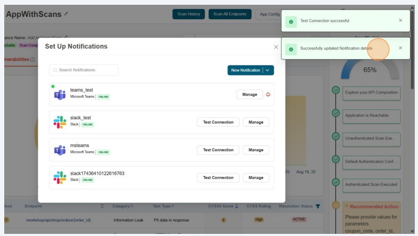Viewport: 418px width, 236px height.
Task: Click the red bell icon beside teams_test
Action: tap(268, 94)
